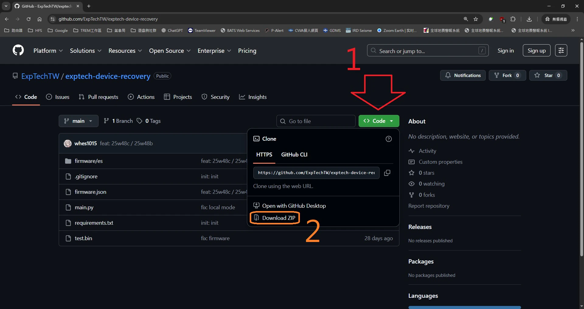Screen dimensions: 584x309
Task: Open browser extensions puzzle icon
Action: pyautogui.click(x=513, y=19)
